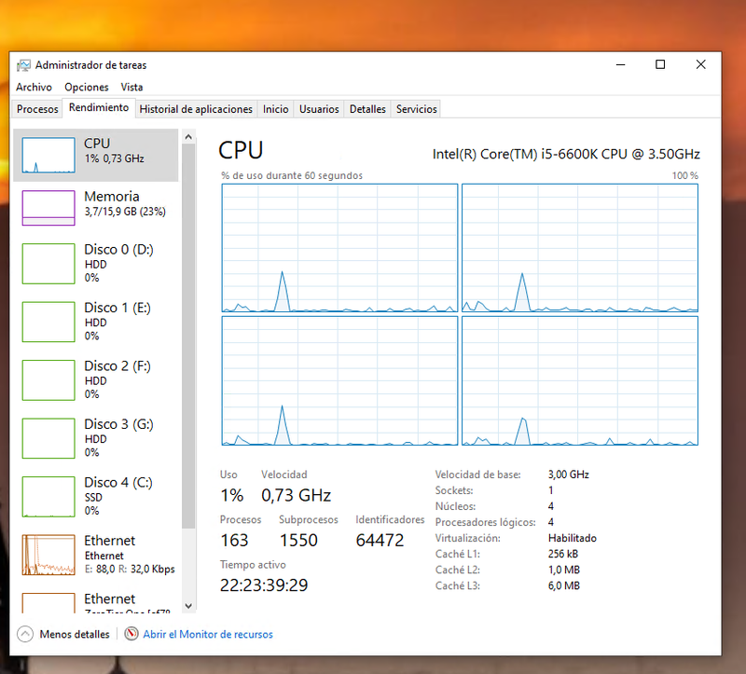
Task: Click the Menos detalles collapse arrow icon
Action: (x=25, y=634)
